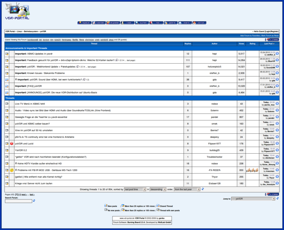Open last post arrow for Live TV Menü thread
Screen dimensions: 284x230
[x=277, y=103]
